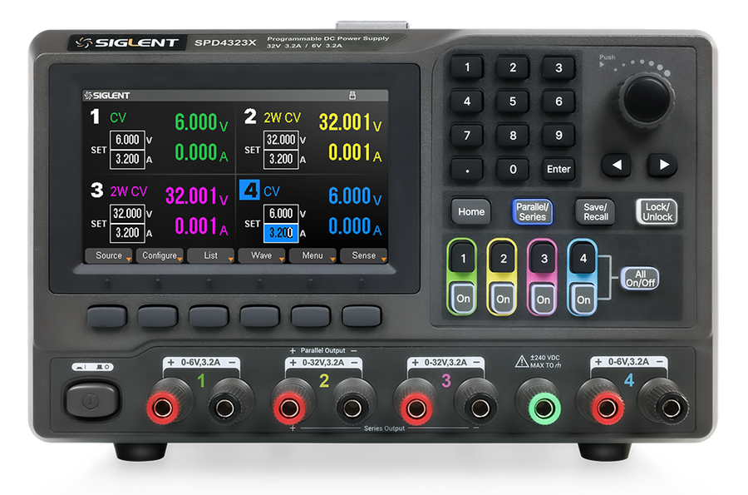Viewport: 748px width, 495px height.
Task: Select the highlighted channel 4 number badge
Action: click(x=249, y=190)
